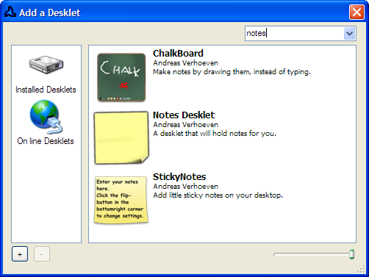Click the window resize grip corner
This screenshot has height=277, width=369.
(x=361, y=269)
